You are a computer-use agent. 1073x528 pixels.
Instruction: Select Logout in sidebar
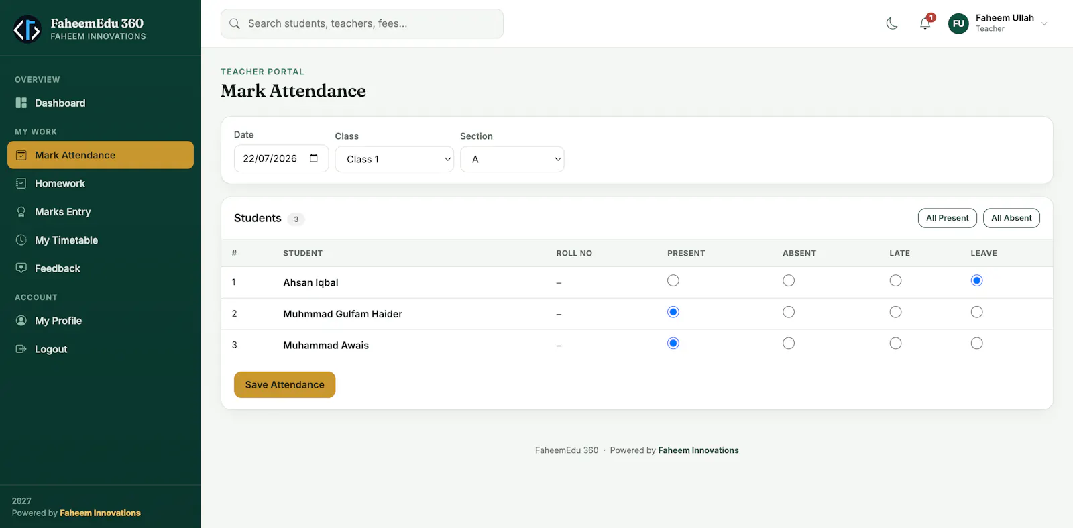click(x=101, y=349)
